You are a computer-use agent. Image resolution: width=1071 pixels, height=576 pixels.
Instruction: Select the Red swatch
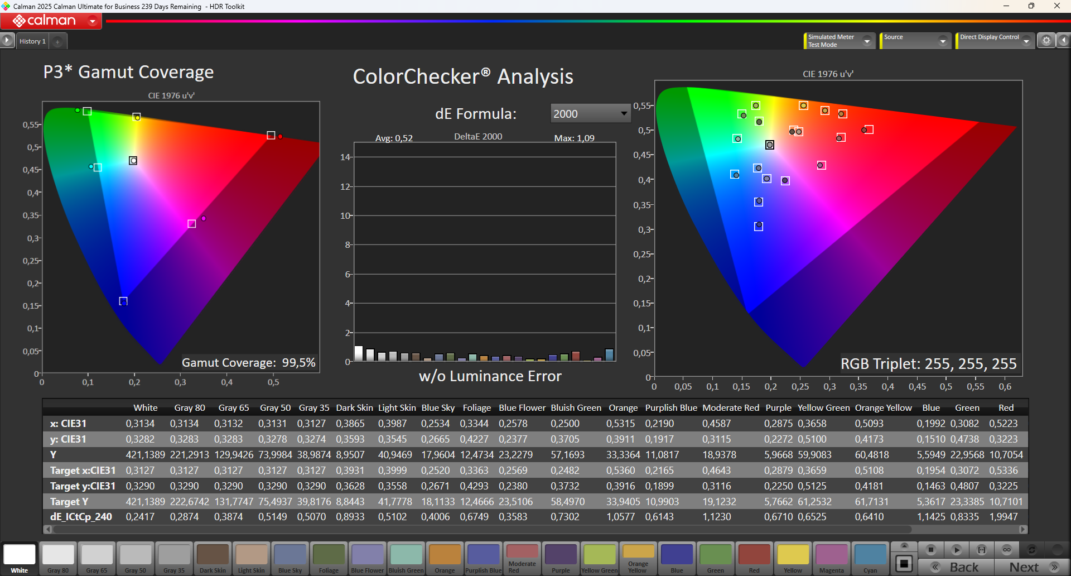754,558
